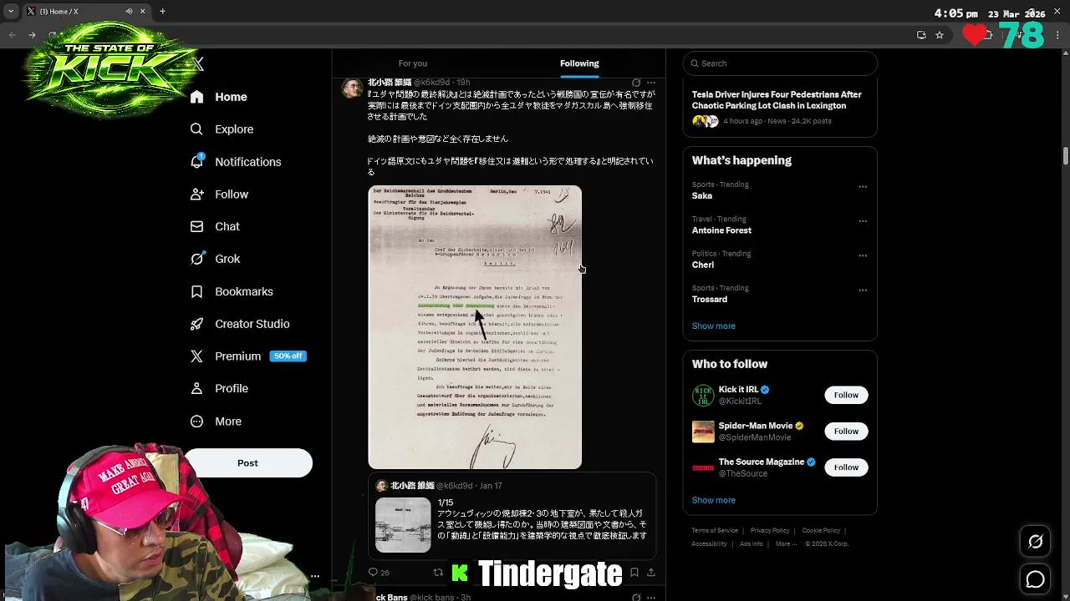Follow Kick it IRL

[x=846, y=395]
